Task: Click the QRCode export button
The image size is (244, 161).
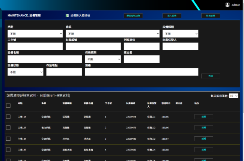Action: 133,16
